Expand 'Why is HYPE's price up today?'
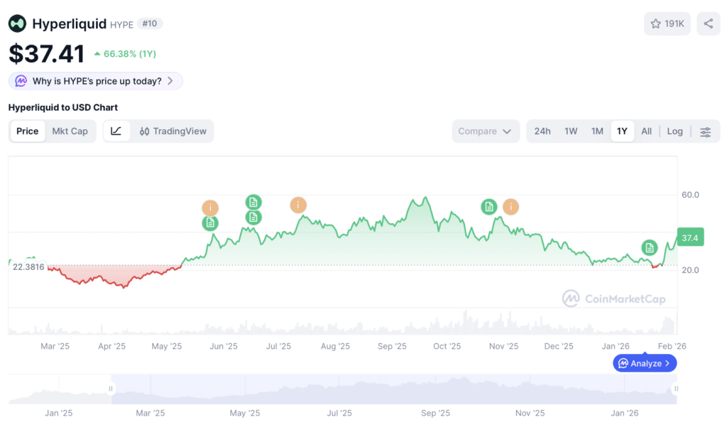727x437 pixels. (x=96, y=81)
